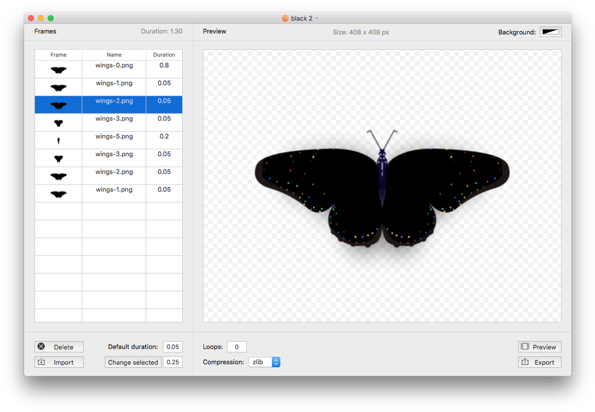
Task: Click the circled-X delete frame icon
Action: 41,346
